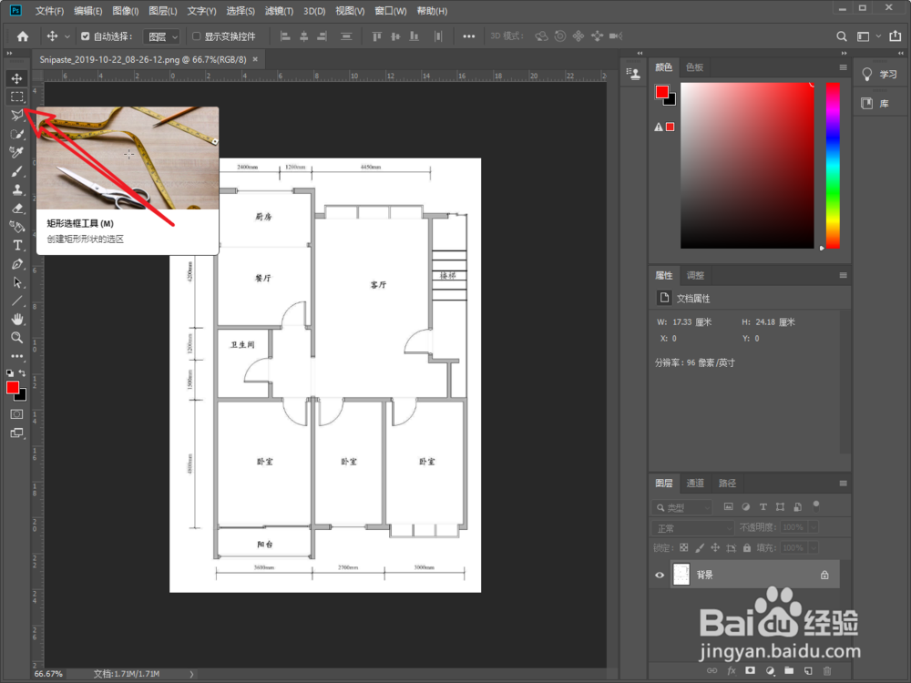
Task: Open the 类型 layer filter dropdown
Action: pos(681,506)
